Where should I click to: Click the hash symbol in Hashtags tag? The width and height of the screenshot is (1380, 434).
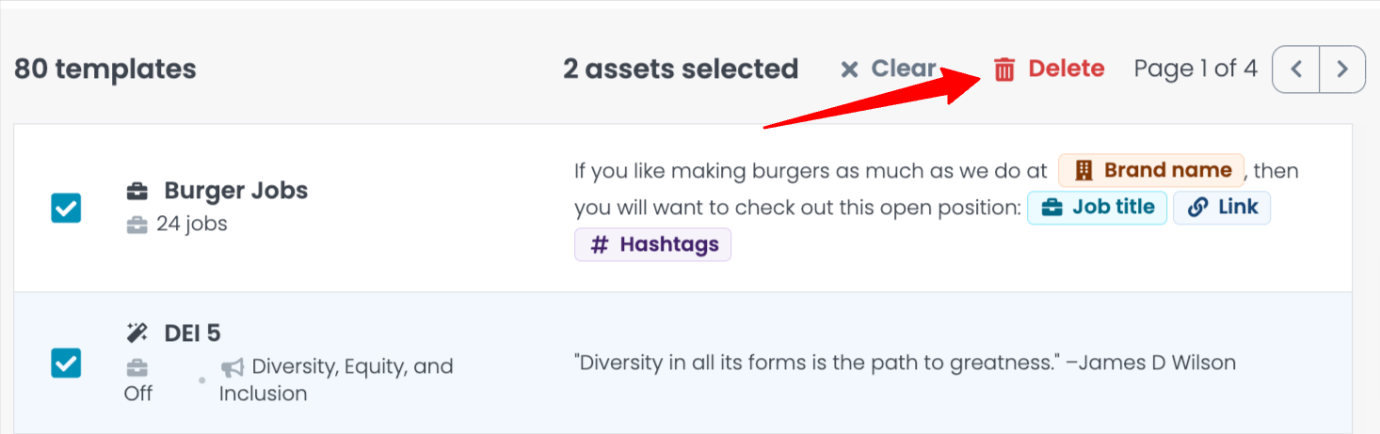pos(599,245)
